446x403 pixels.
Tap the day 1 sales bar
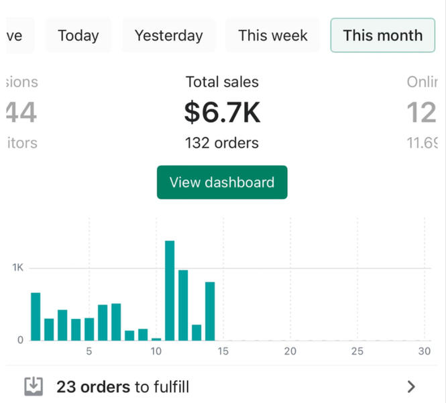(36, 316)
